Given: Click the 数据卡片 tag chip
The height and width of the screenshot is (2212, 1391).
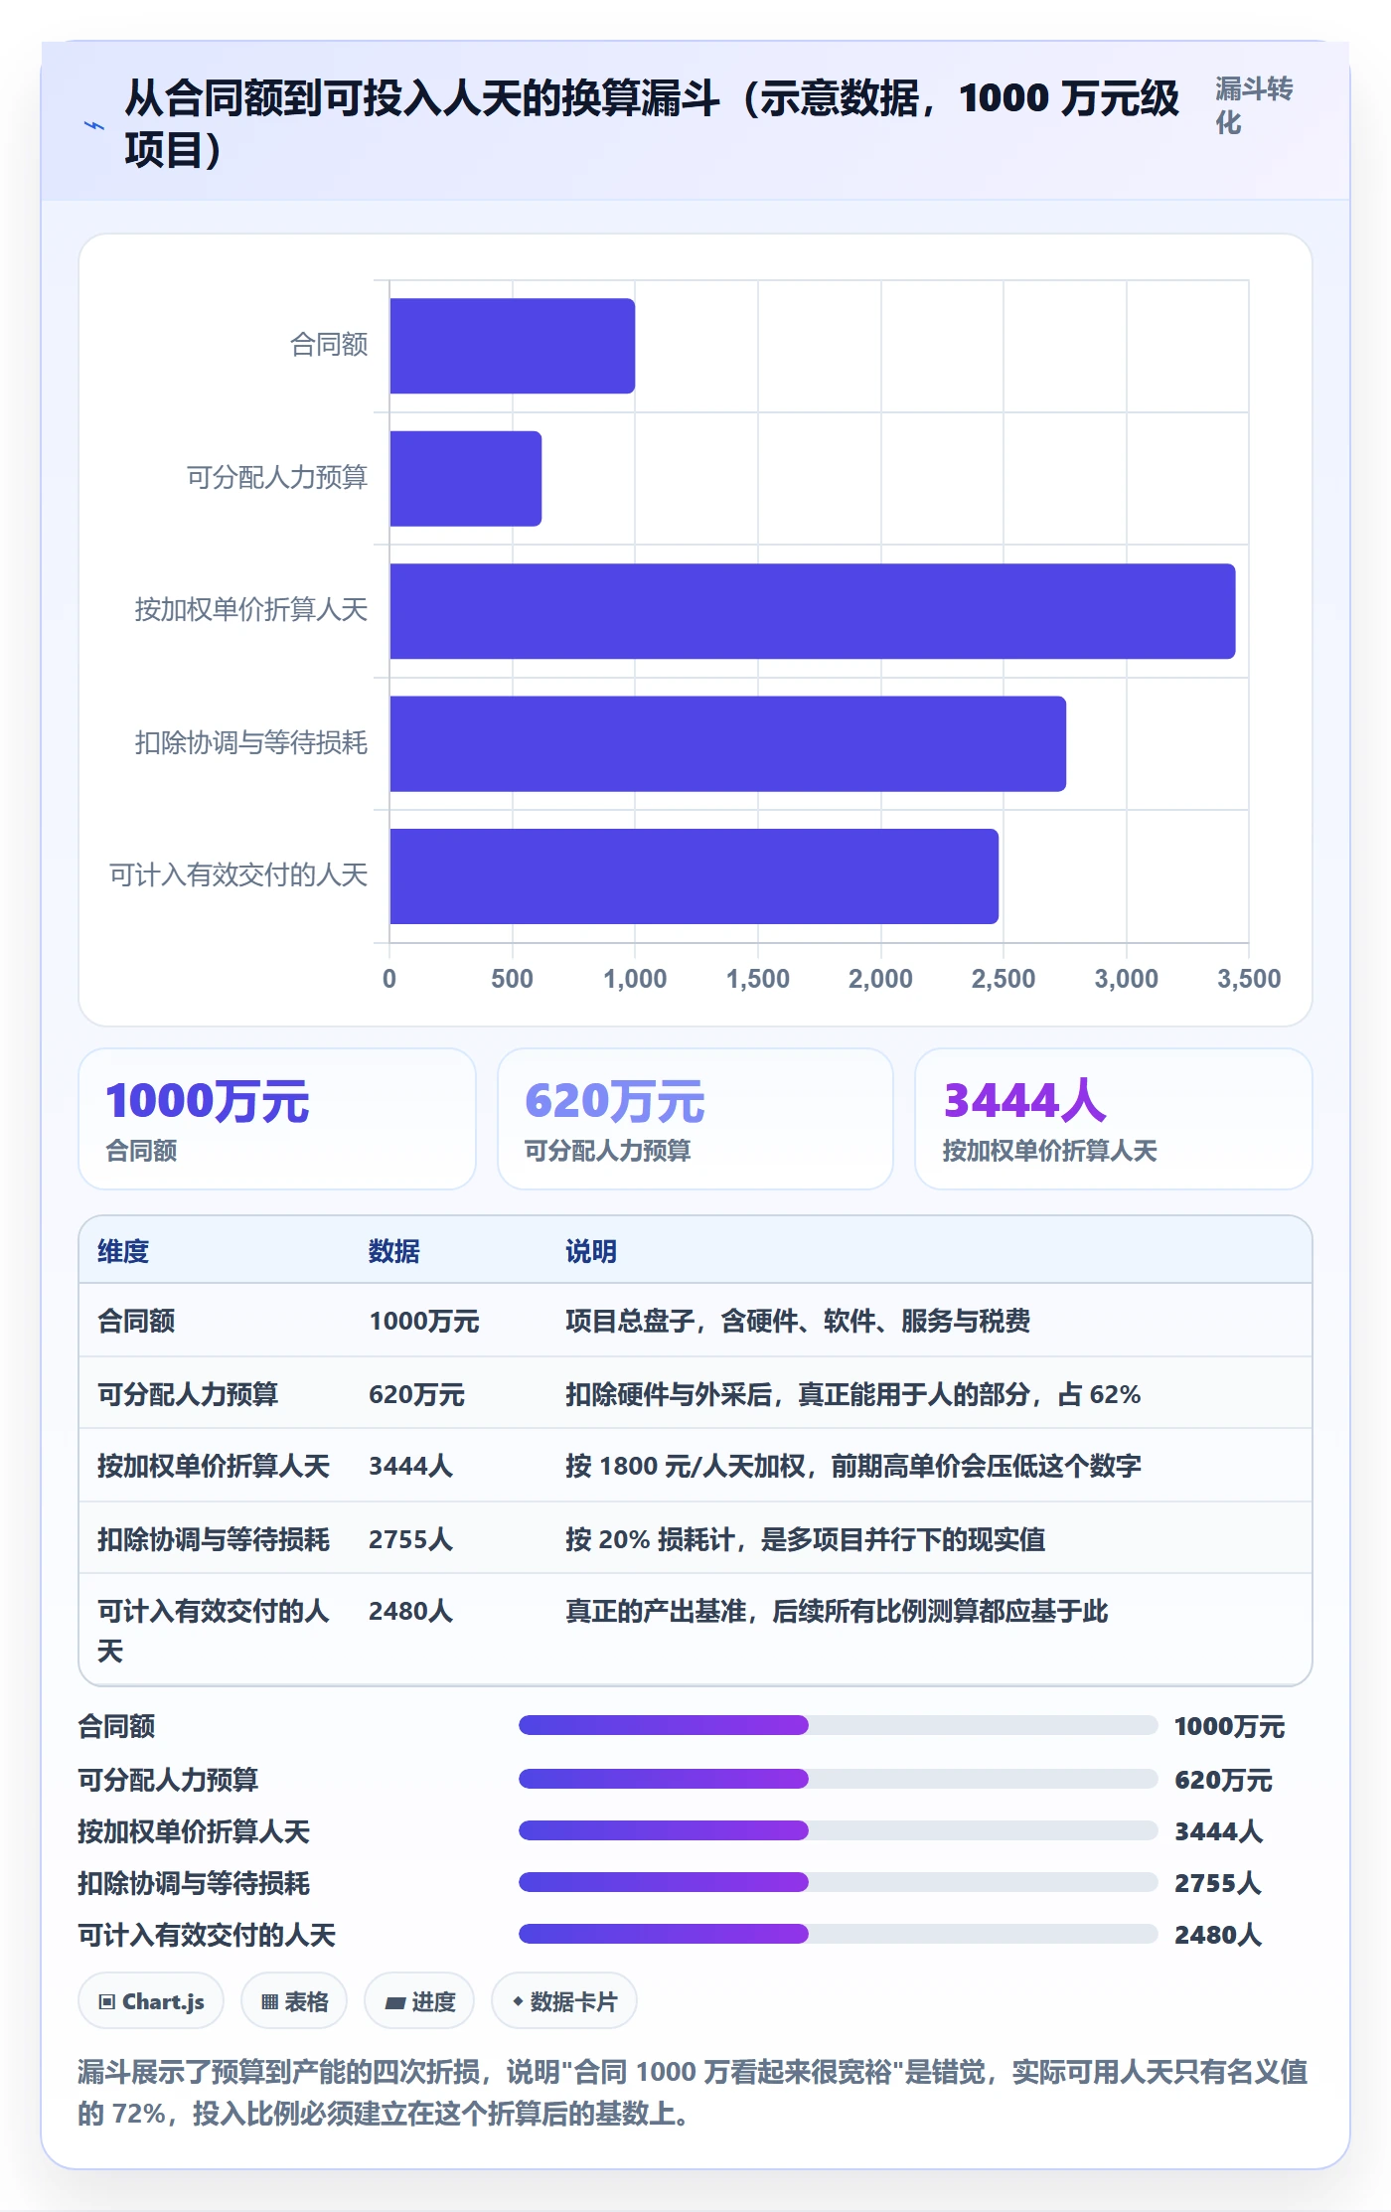Looking at the screenshot, I should (564, 2001).
